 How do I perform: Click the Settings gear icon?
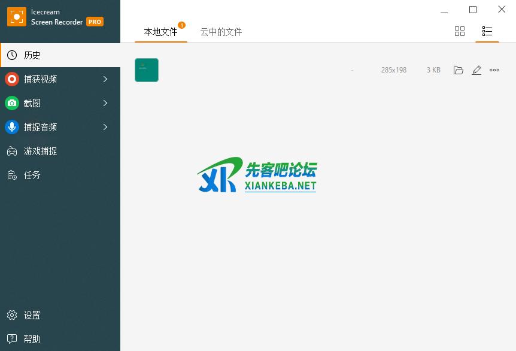click(12, 315)
